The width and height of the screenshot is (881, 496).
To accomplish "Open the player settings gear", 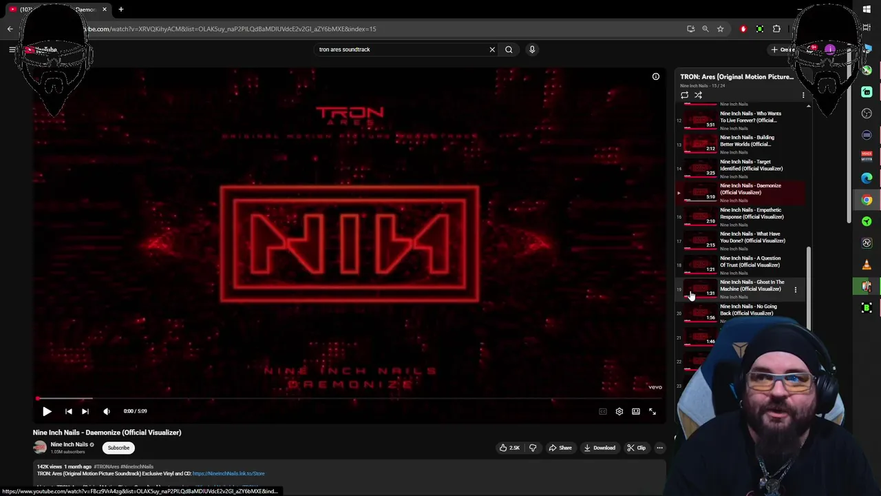I will 619,411.
